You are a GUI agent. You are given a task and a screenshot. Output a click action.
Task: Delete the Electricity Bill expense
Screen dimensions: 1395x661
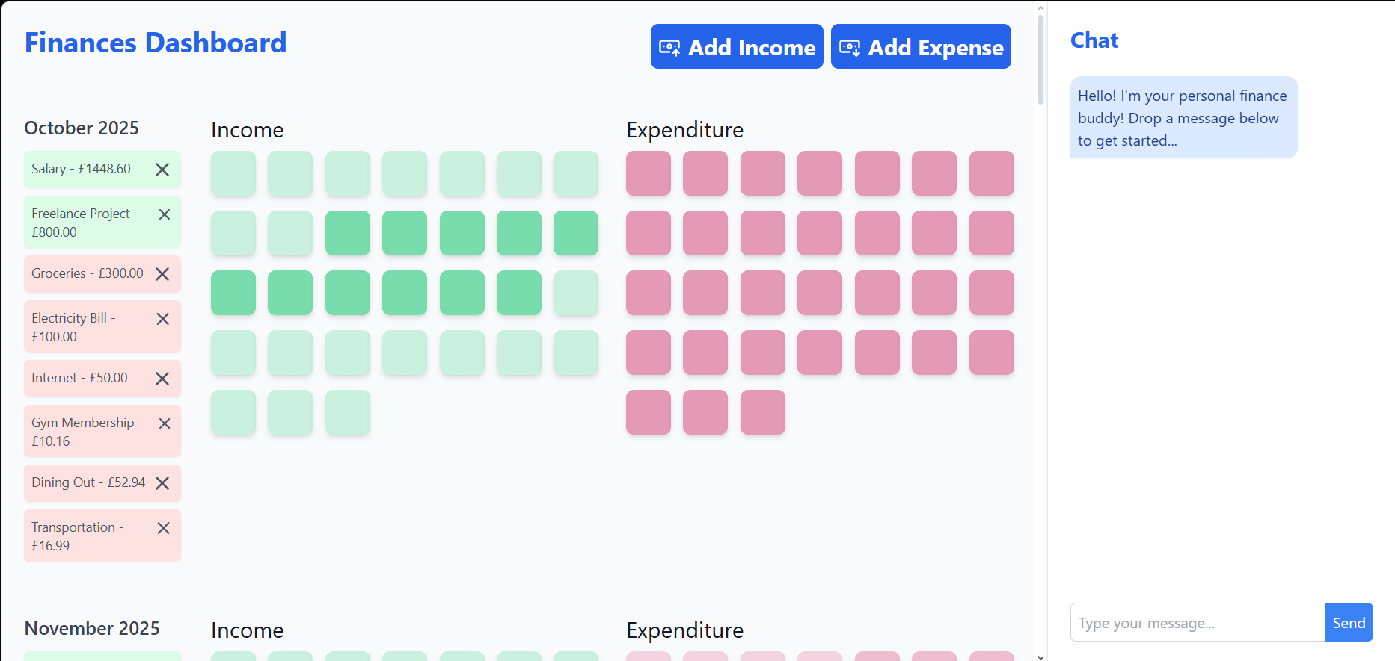[x=163, y=319]
